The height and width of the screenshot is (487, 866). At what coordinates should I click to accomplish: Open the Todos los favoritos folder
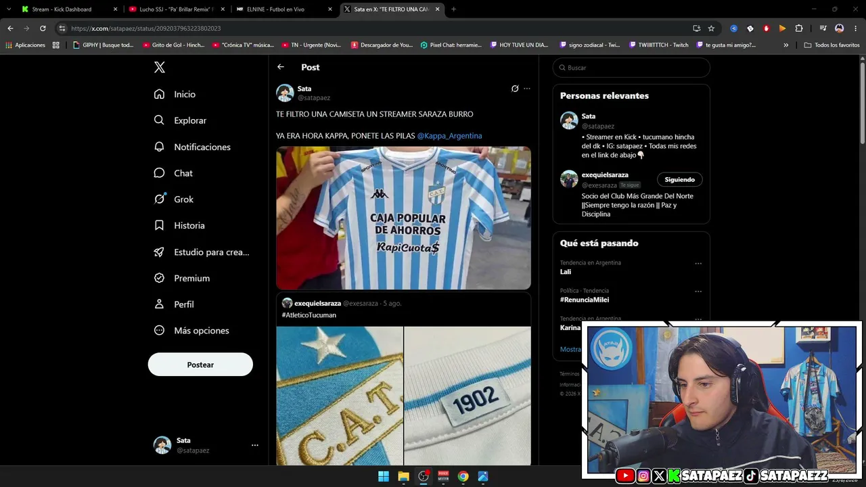coord(831,45)
